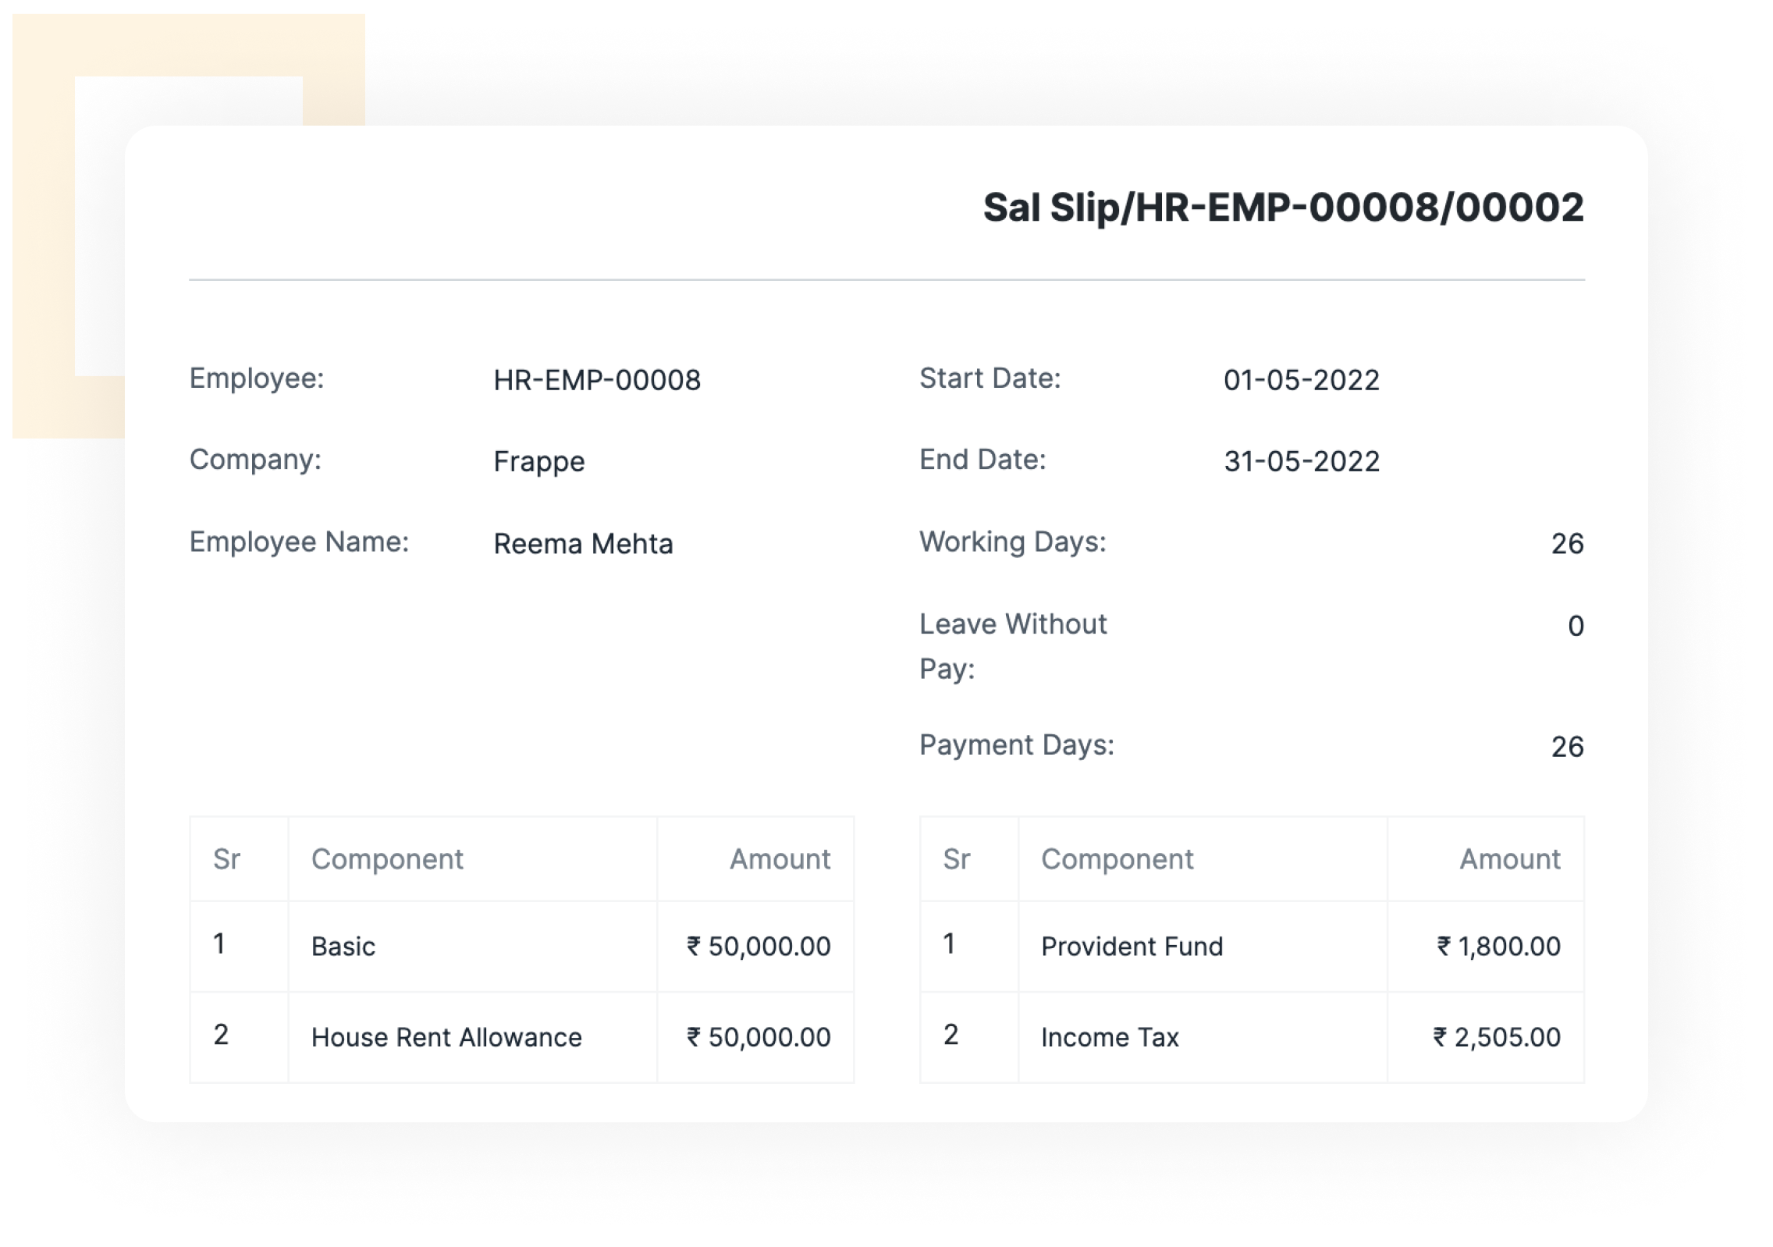Select the Payment Days value
This screenshot has height=1247, width=1773.
1567,747
